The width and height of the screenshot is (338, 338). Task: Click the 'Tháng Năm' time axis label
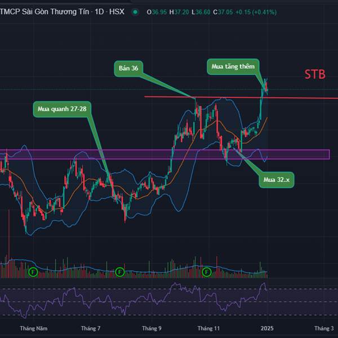coord(34,328)
